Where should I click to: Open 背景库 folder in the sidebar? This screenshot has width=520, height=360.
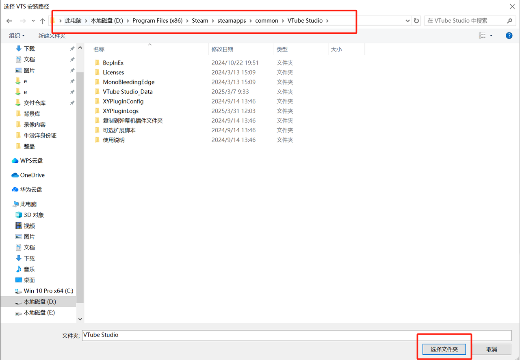pyautogui.click(x=32, y=114)
